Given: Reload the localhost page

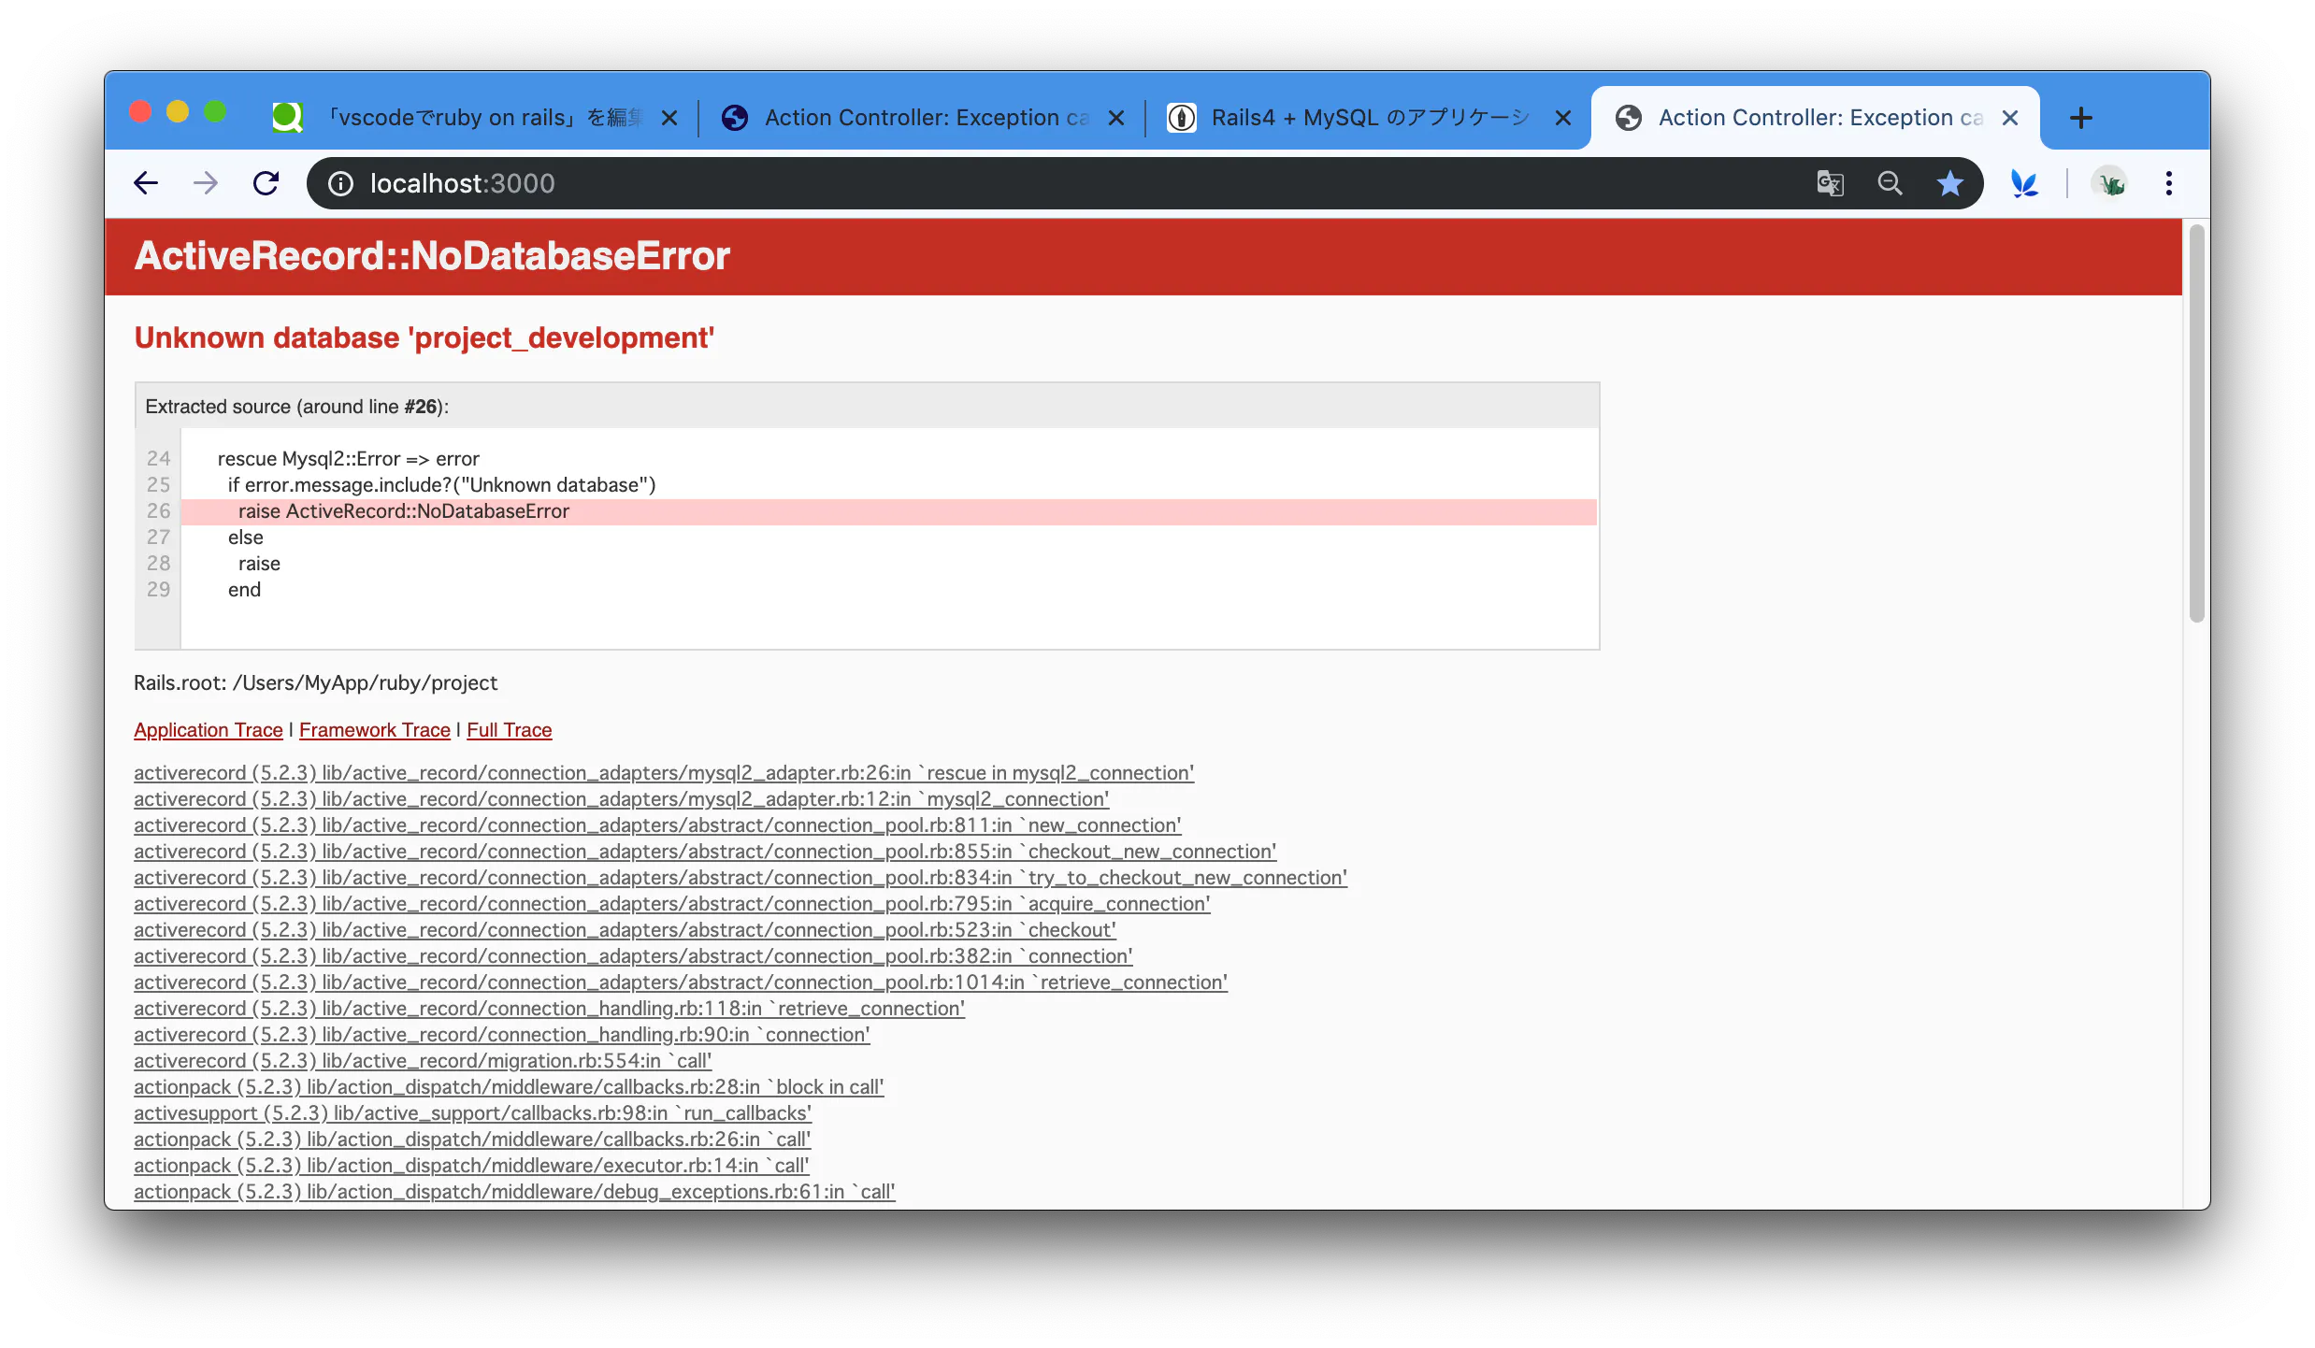Looking at the screenshot, I should [266, 183].
